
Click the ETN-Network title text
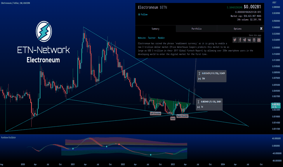coord(43,50)
